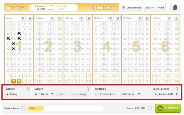The width and height of the screenshot is (184, 115).
Task: Click the green Abgeben button
Action: coord(168,108)
